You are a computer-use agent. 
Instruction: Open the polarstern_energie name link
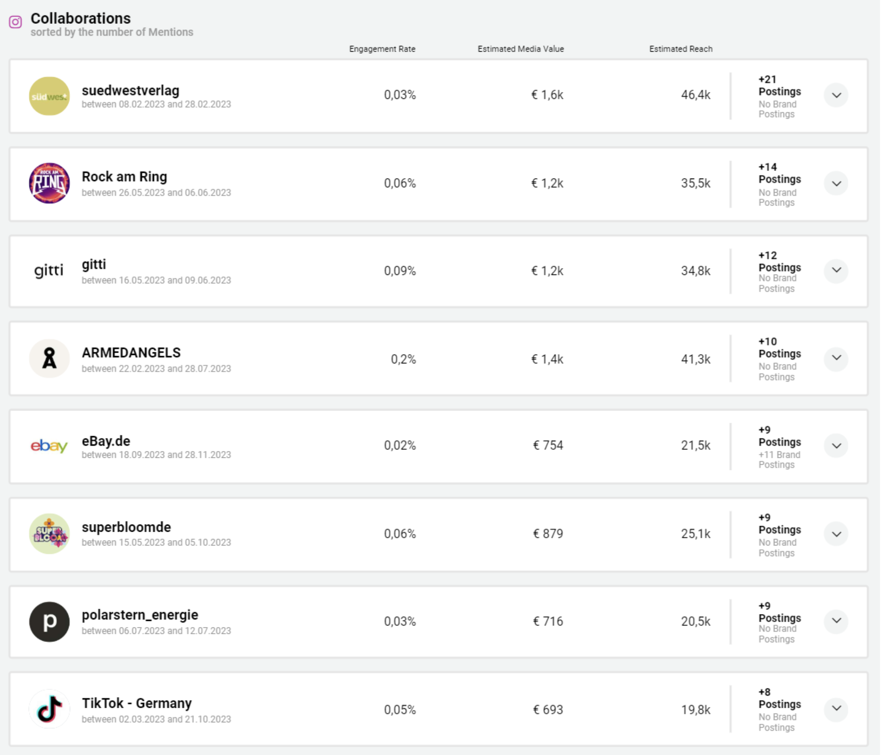click(x=140, y=615)
